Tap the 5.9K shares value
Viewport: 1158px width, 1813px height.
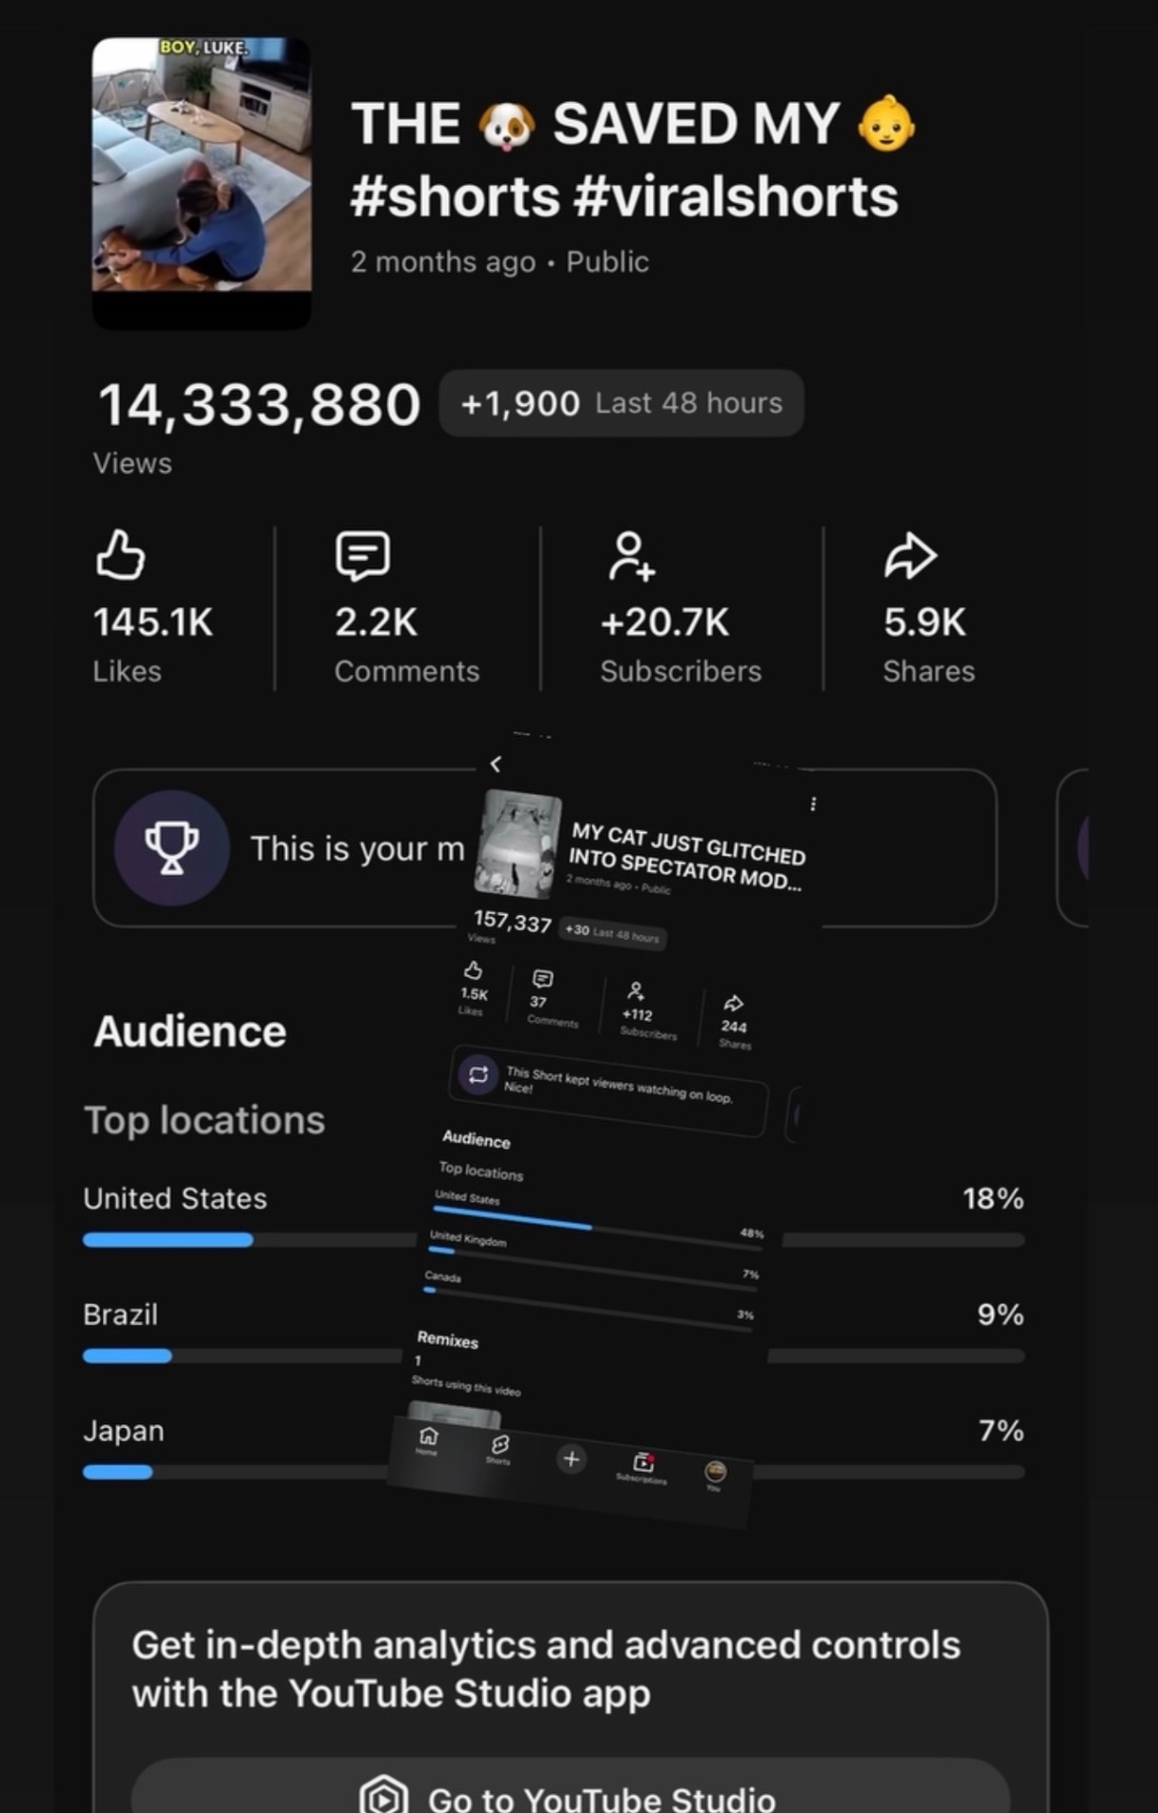coord(925,622)
